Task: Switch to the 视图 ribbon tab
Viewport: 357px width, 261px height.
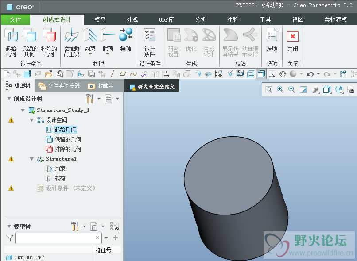Action: pyautogui.click(x=298, y=19)
